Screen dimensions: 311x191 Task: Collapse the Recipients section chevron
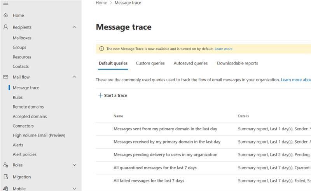(75, 27)
